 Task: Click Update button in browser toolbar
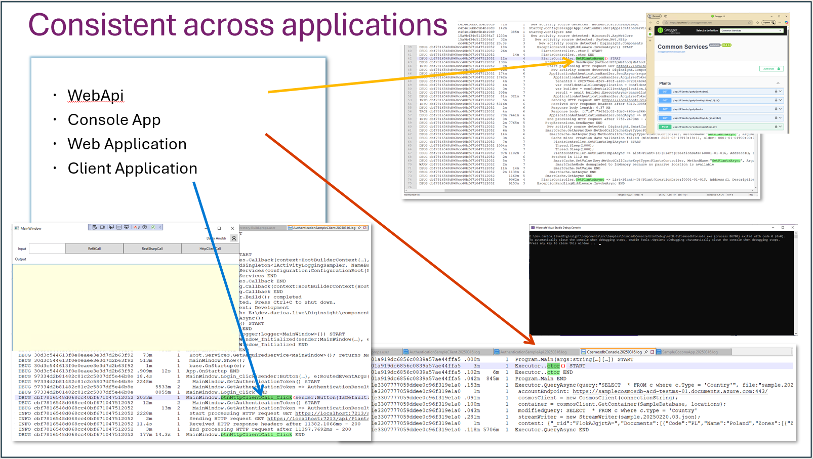coord(768,23)
